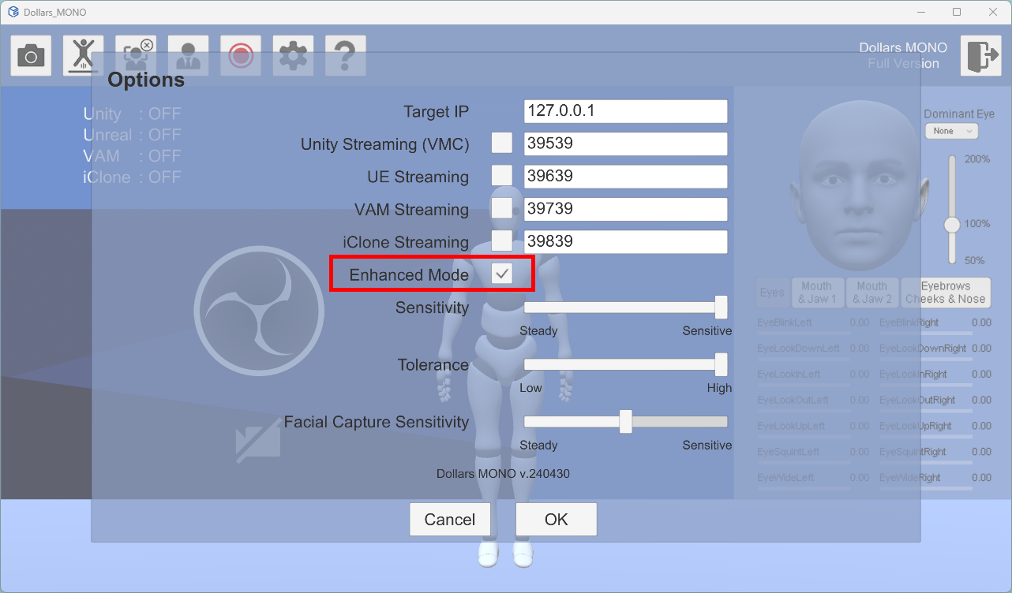
Task: Click the Facial Capture Sensitivity slider handle
Action: (x=625, y=422)
